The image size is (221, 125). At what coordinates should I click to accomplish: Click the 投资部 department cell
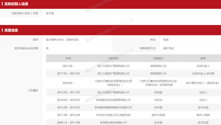(x=158, y=92)
